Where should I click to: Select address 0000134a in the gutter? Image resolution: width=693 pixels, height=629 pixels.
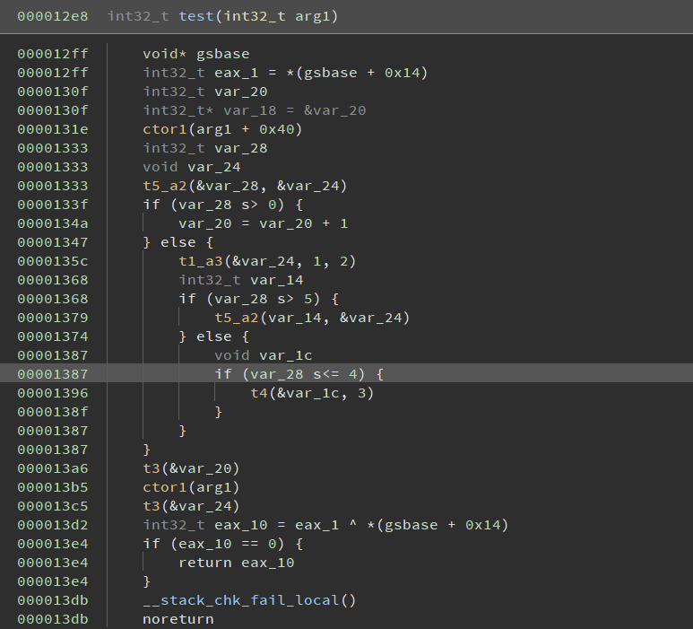(53, 223)
